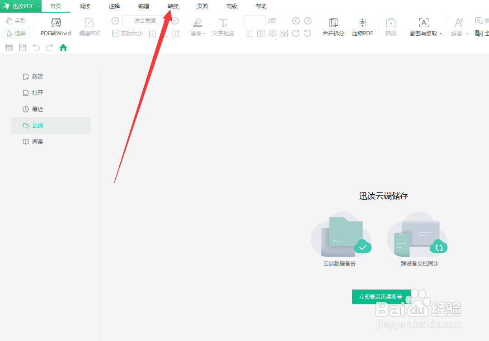Zoom out with the minus circle icon

pyautogui.click(x=115, y=21)
